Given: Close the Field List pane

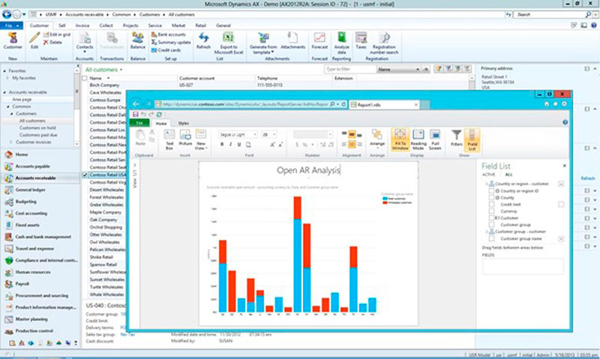Looking at the screenshot, I should pyautogui.click(x=565, y=166).
